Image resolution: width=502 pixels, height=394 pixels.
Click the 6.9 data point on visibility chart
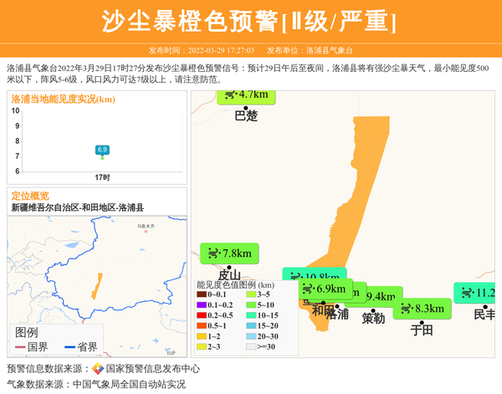pos(102,151)
